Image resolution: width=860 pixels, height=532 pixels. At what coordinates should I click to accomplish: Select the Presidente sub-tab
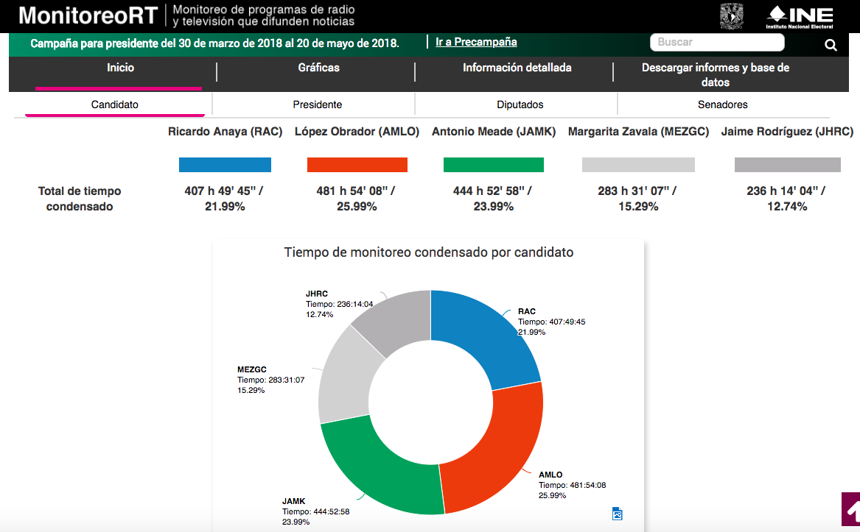point(317,104)
